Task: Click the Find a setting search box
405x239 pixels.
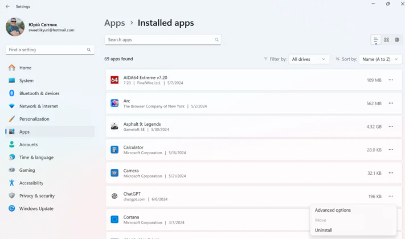Action: (50, 50)
